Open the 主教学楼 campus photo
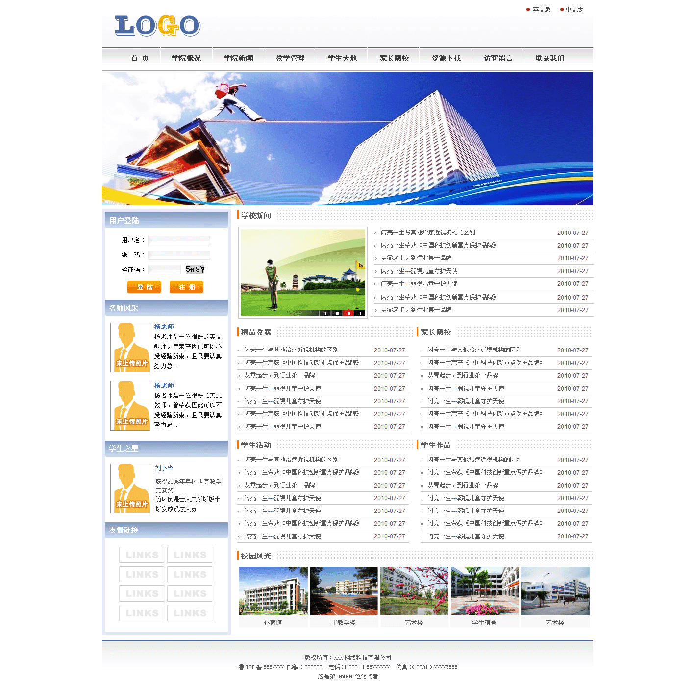The image size is (695, 698). coord(344,591)
